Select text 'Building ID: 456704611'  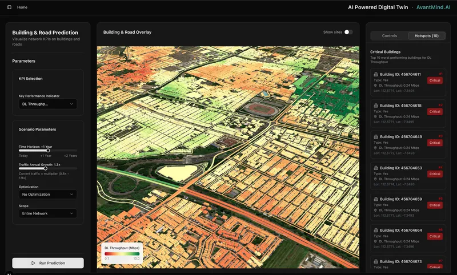pos(400,74)
